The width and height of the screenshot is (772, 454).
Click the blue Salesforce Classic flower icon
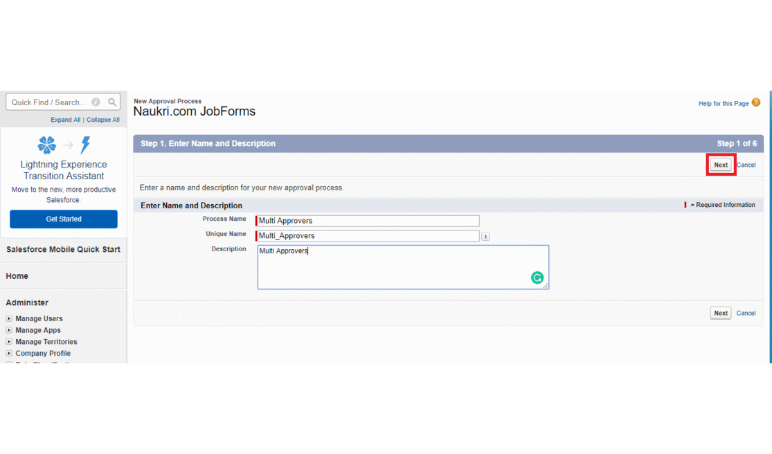point(47,145)
